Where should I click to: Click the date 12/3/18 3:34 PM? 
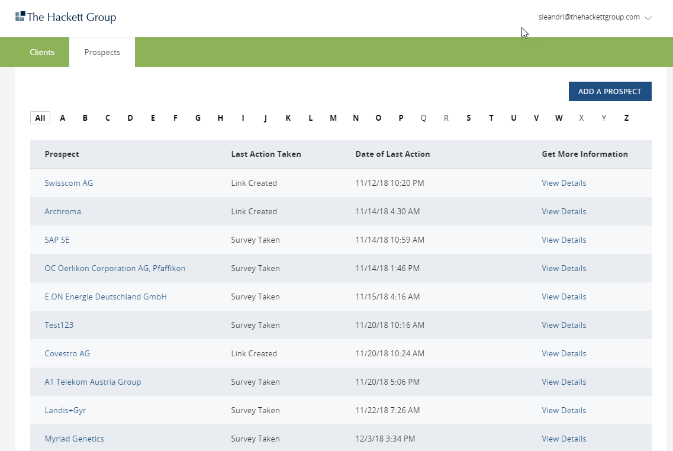click(385, 439)
